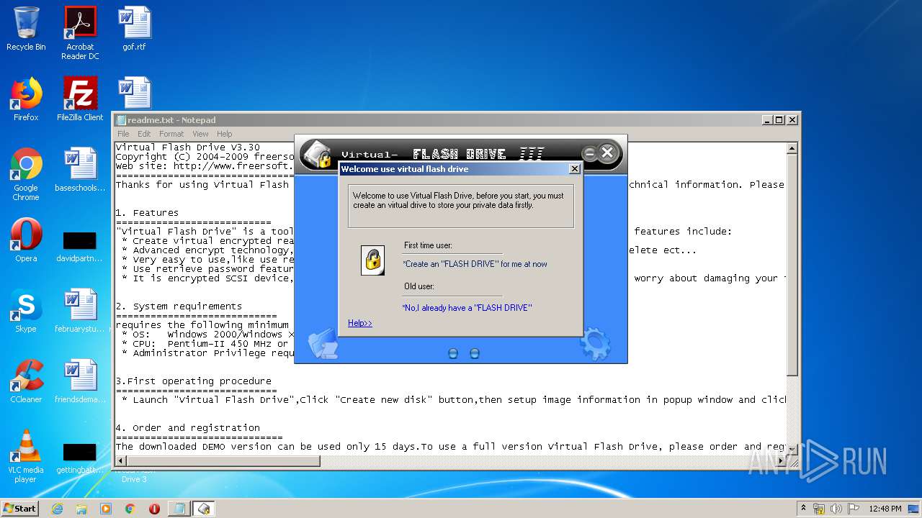Launch Firefox from the desktop
The height and width of the screenshot is (518, 922).
click(26, 99)
